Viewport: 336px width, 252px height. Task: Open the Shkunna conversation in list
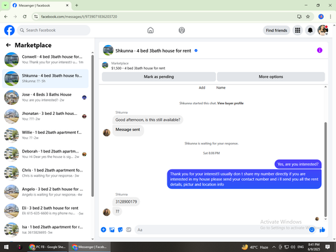coord(45,79)
